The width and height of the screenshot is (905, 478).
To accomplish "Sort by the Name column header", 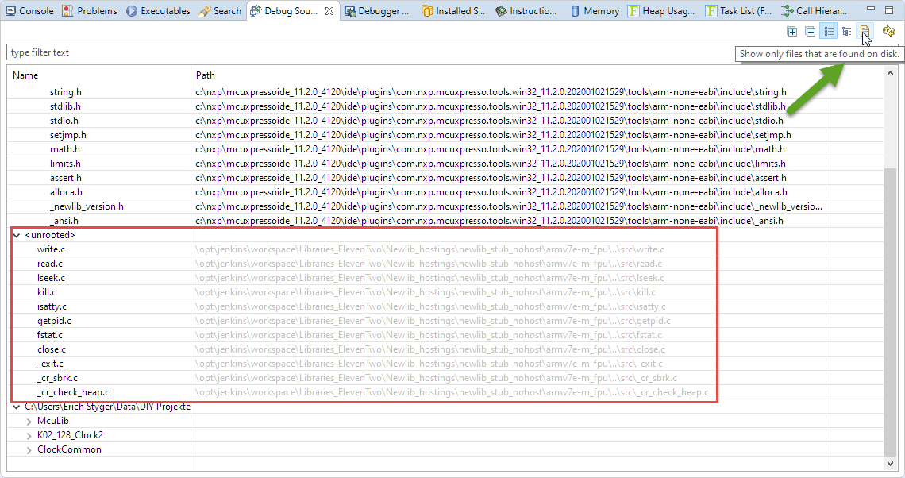I will (25, 75).
